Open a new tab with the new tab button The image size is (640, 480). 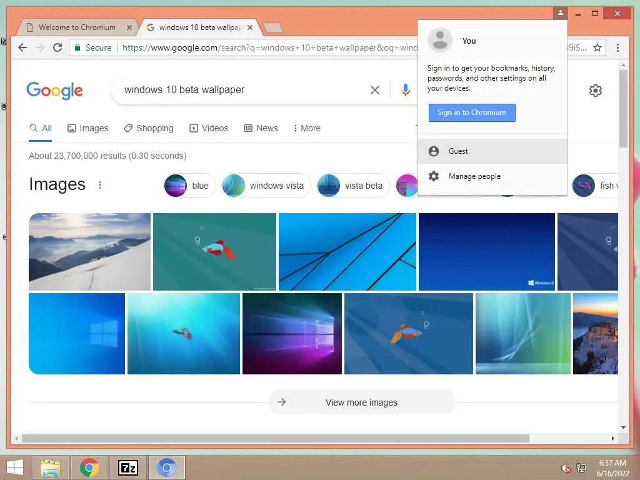click(273, 27)
